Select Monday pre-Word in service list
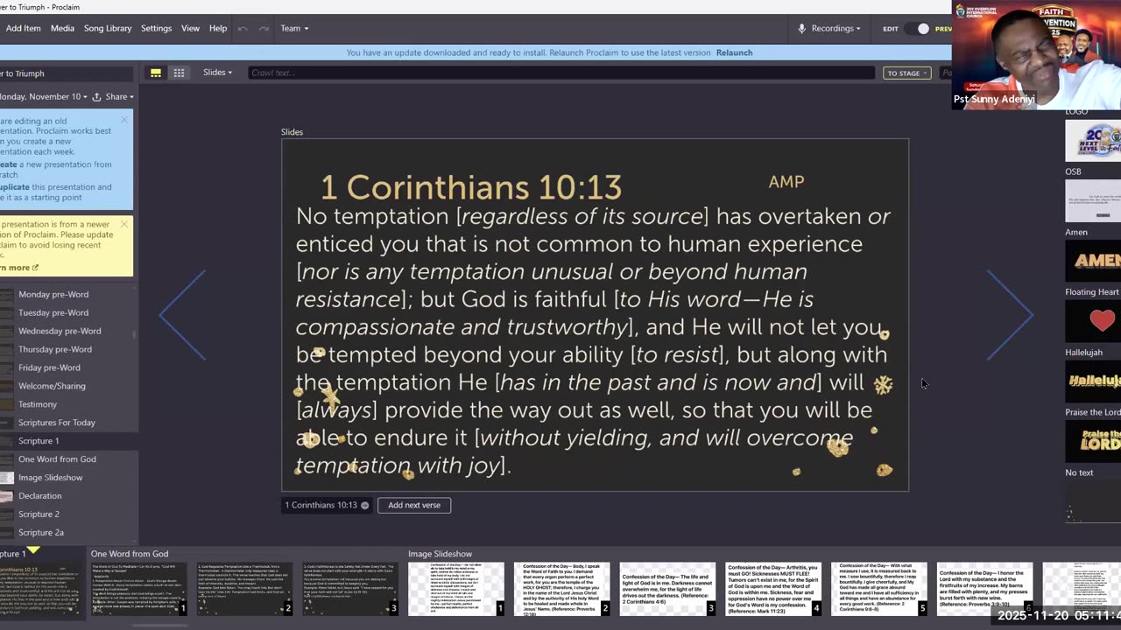Screen dimensions: 1121x630 tap(53, 295)
